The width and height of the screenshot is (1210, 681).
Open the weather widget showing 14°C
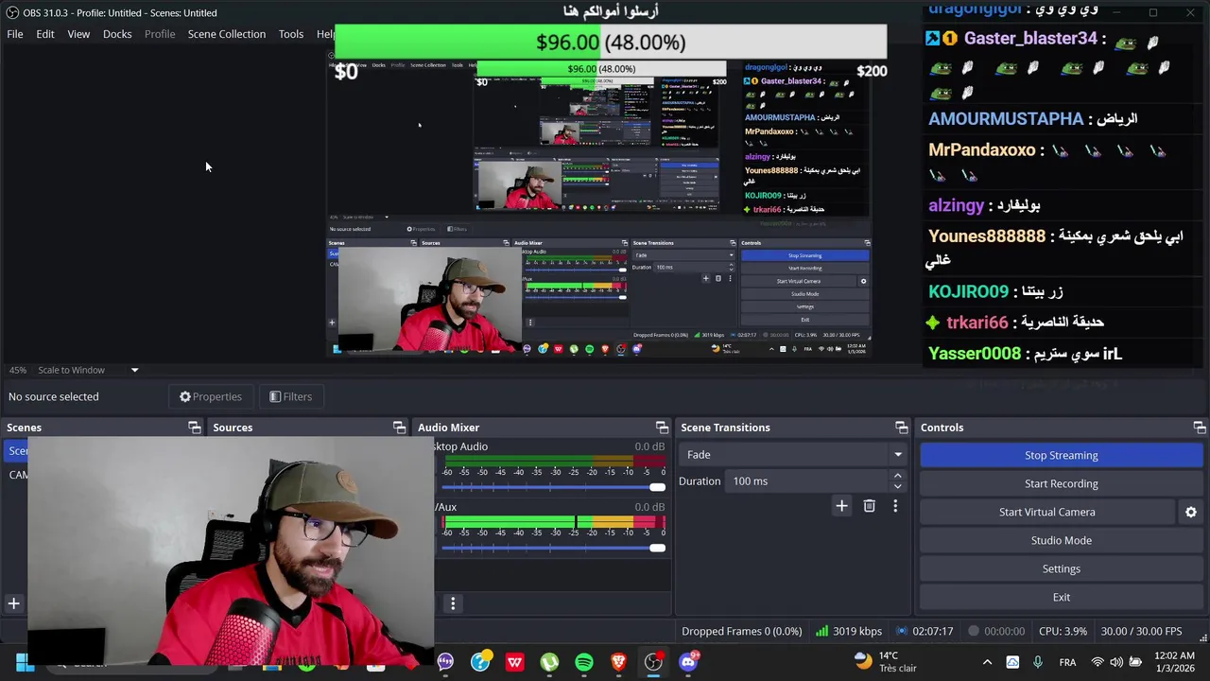(885, 662)
